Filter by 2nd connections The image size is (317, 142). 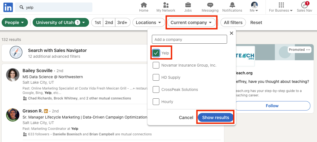109,22
